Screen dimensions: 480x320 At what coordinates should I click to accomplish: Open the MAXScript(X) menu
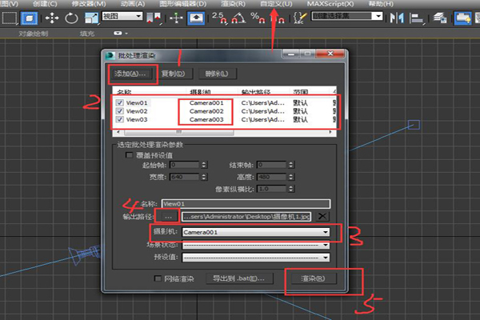point(330,4)
